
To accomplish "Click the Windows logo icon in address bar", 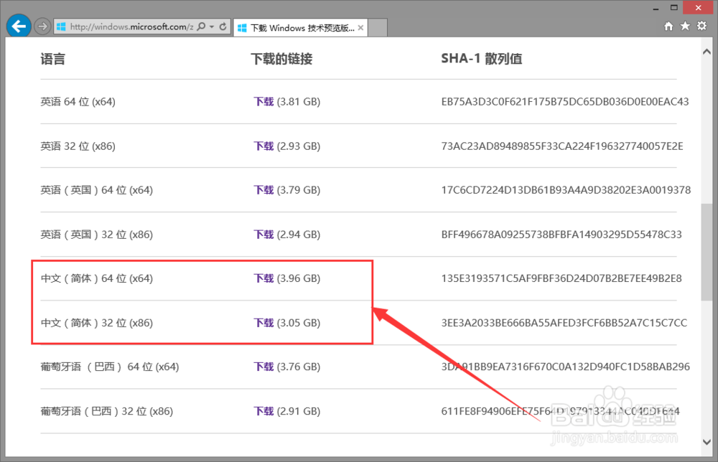I will tap(61, 27).
